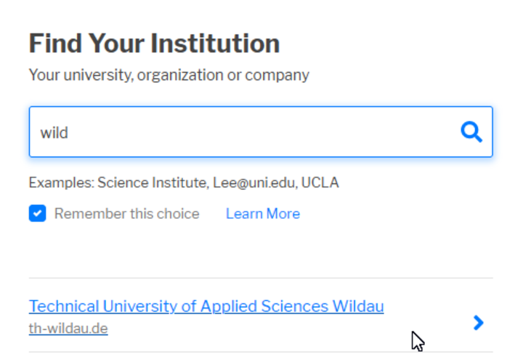Click the "Remember this choice" label text

tap(126, 214)
